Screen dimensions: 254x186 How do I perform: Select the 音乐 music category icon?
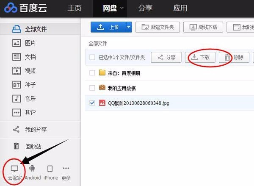point(17,99)
